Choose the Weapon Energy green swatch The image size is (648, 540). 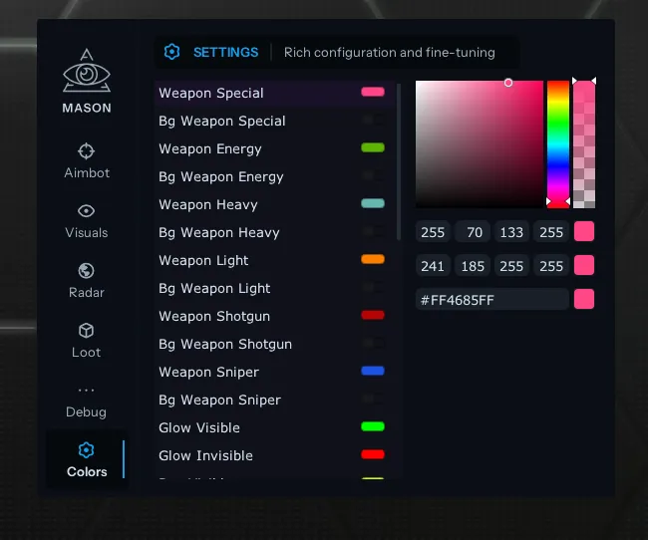[373, 147]
